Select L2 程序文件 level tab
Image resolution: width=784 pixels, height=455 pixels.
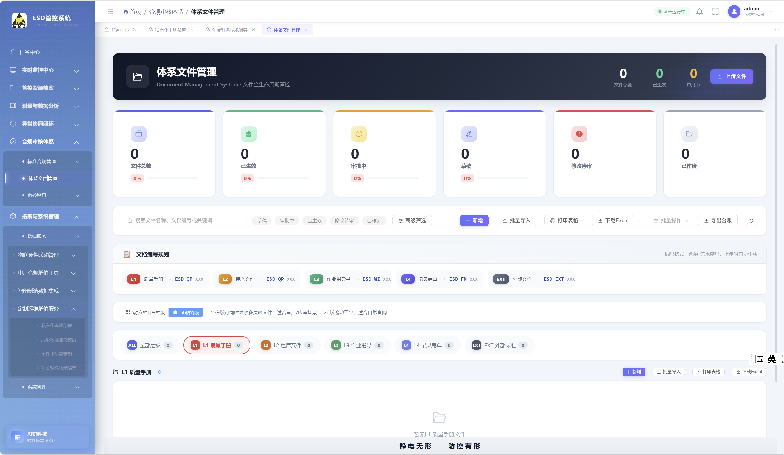pos(287,345)
